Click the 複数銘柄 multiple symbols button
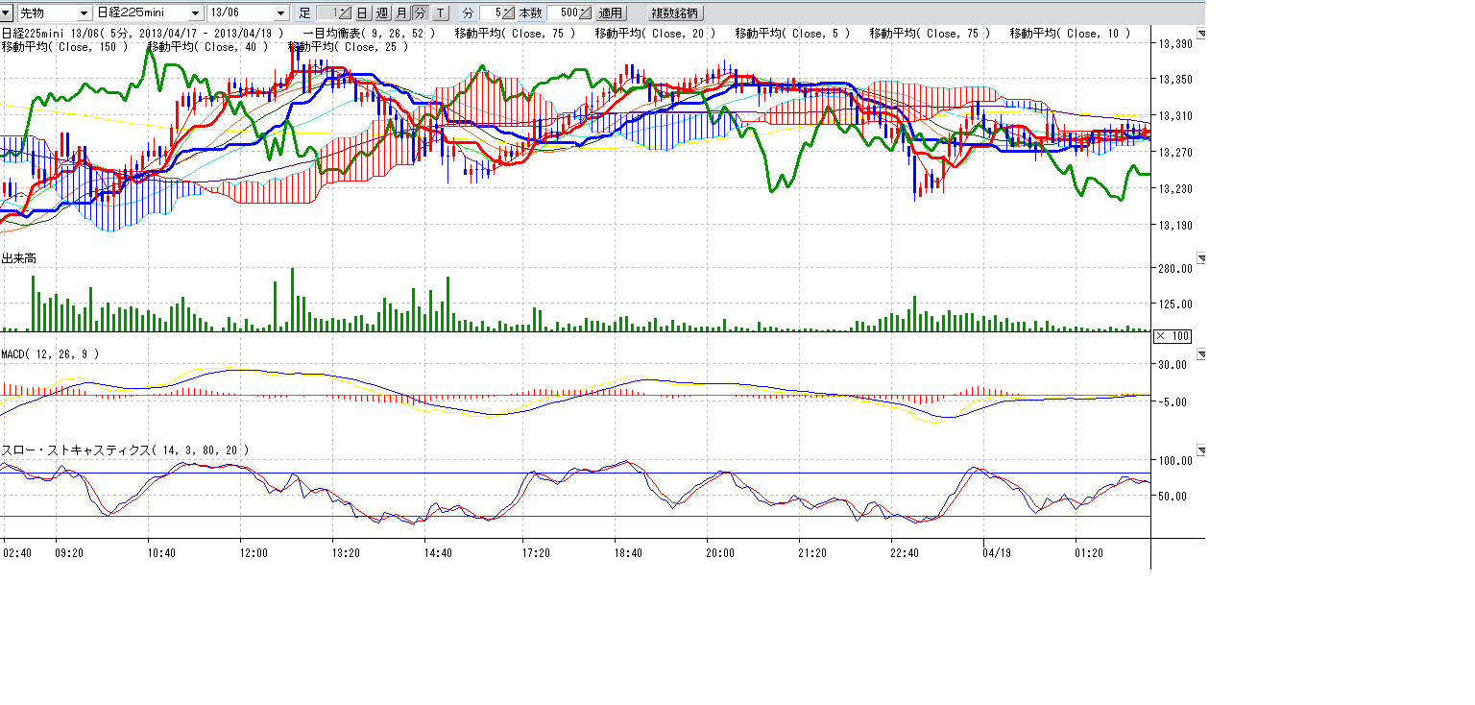 676,13
